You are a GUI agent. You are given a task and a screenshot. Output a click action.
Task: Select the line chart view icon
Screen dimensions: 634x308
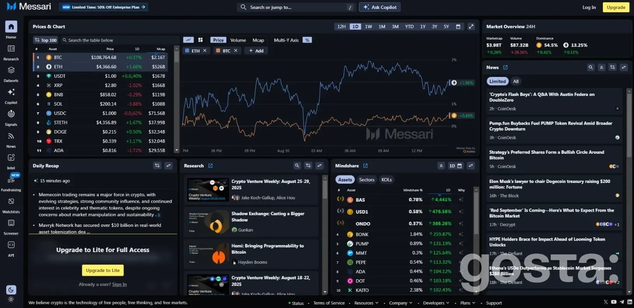188,40
